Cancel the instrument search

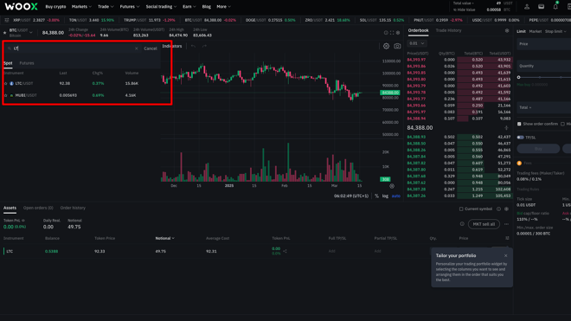tap(151, 48)
